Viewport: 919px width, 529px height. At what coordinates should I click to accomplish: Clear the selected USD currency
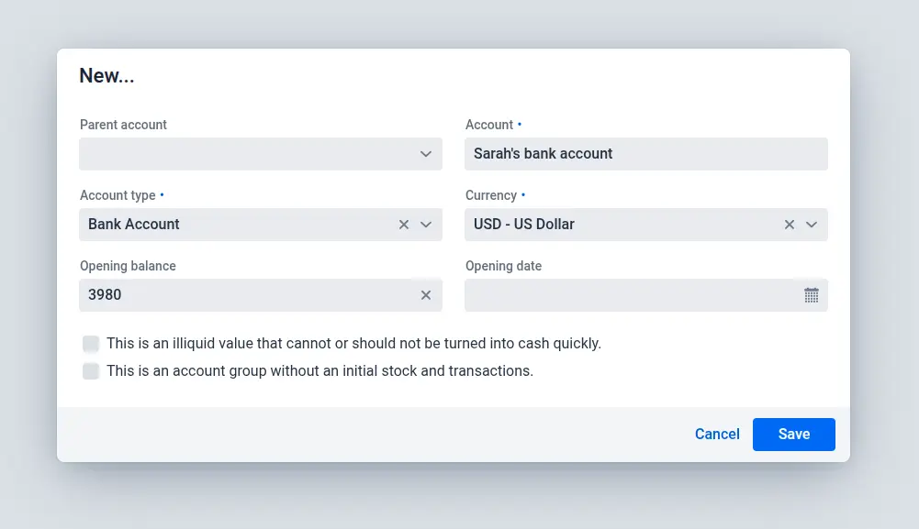[x=789, y=225]
